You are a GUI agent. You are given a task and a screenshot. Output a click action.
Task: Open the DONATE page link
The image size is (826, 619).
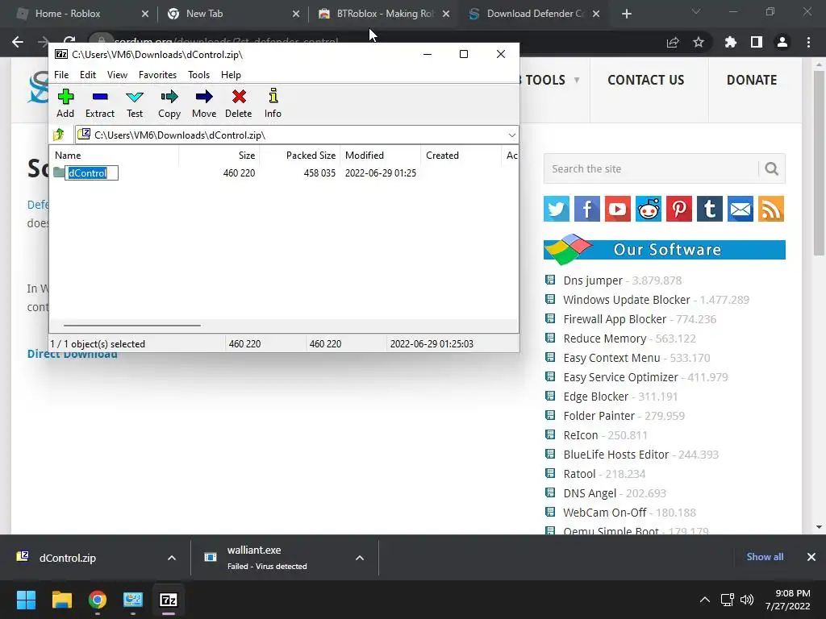tap(752, 80)
